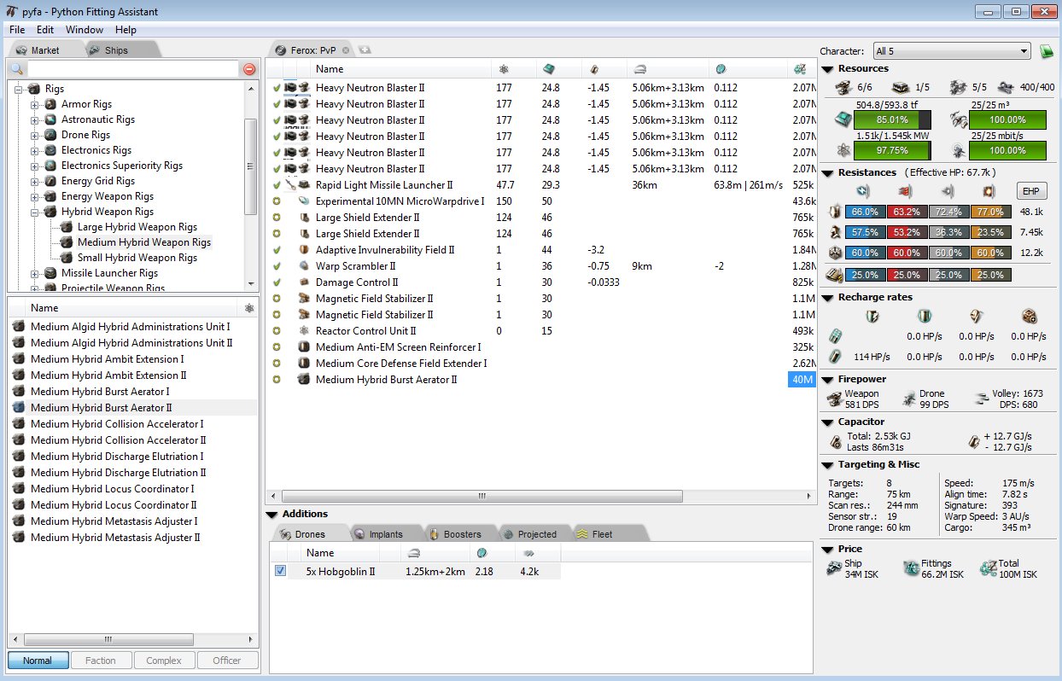Toggle state of Damage Control II

point(277,282)
